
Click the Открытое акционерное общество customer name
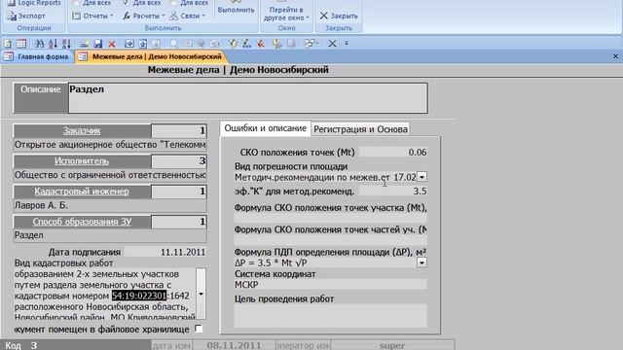point(110,145)
